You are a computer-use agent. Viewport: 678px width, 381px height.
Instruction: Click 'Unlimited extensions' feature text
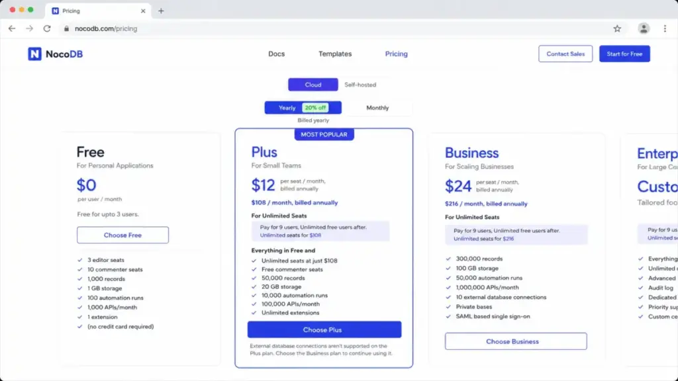click(291, 313)
